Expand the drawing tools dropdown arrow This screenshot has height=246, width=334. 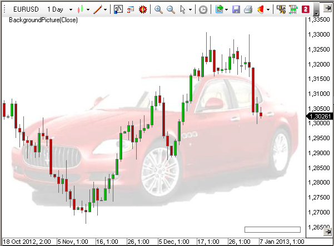[106, 9]
